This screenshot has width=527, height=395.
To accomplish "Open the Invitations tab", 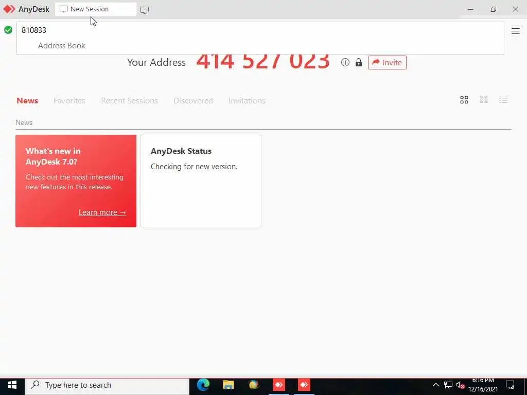I will (x=247, y=100).
